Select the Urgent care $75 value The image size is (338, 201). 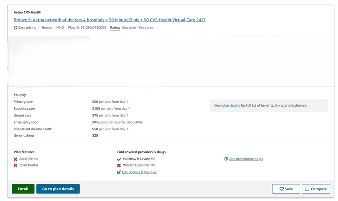95,115
